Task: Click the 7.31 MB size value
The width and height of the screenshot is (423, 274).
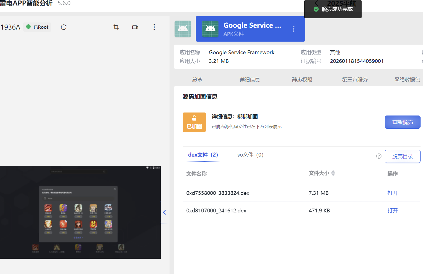Action: (319, 193)
